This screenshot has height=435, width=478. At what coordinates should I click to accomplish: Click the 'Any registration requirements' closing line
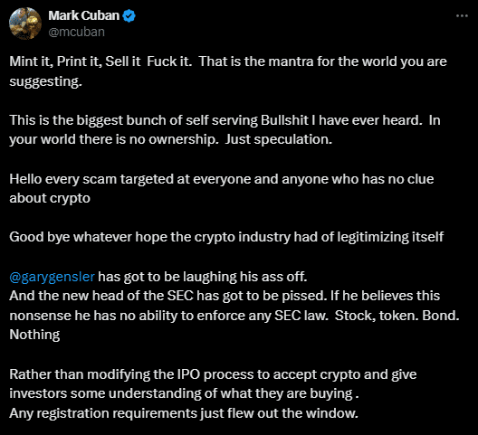click(x=184, y=413)
